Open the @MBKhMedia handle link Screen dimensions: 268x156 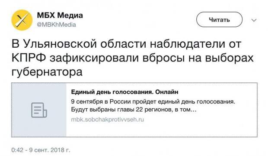(56, 24)
